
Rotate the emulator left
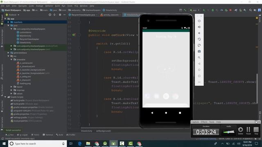(x=199, y=39)
